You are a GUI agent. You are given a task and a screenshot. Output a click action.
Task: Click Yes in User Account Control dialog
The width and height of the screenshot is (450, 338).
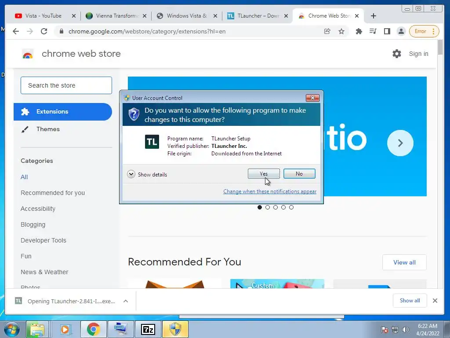pyautogui.click(x=264, y=173)
